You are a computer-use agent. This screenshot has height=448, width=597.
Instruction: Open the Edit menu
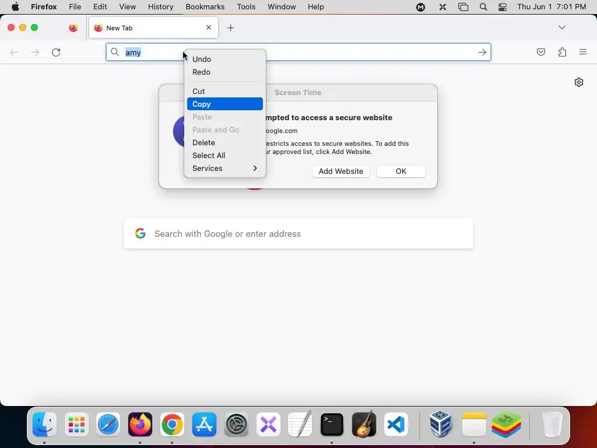[100, 7]
